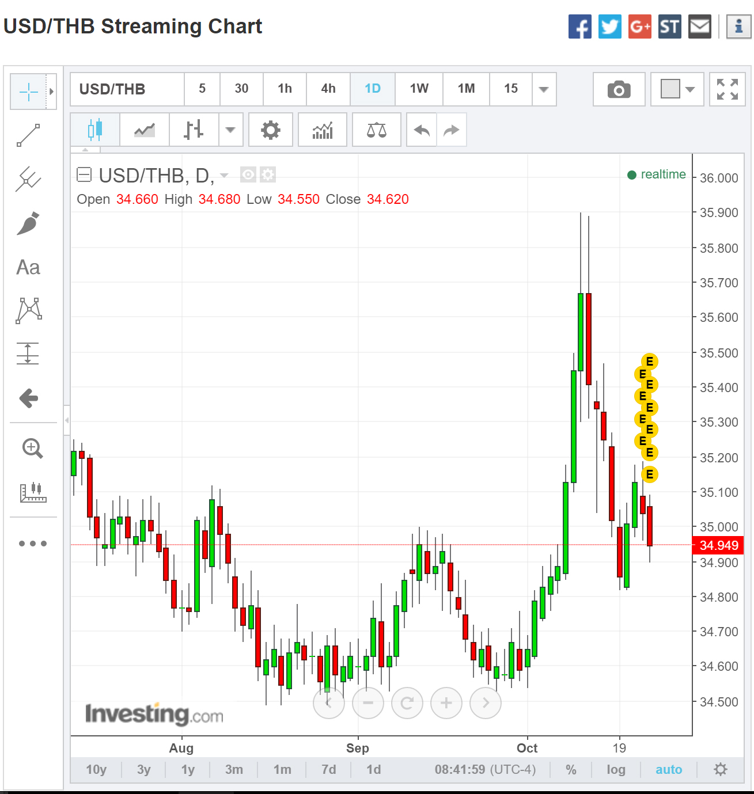
Task: Set date range to 1y
Action: click(188, 769)
